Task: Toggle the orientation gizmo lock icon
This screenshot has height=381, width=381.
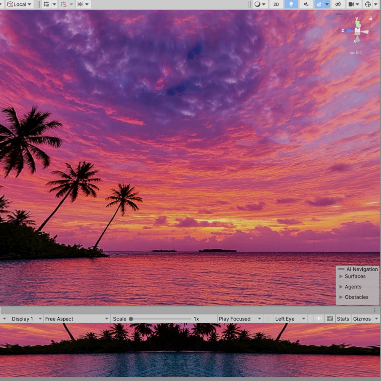Action: [371, 18]
